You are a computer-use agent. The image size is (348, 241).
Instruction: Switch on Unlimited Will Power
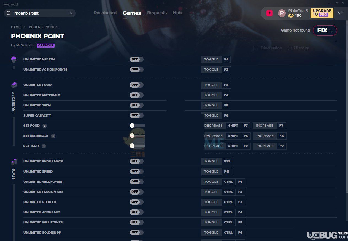click(137, 182)
